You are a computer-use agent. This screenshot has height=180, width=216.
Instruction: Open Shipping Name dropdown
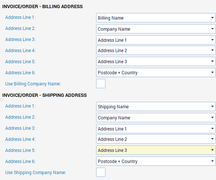pyautogui.click(x=156, y=106)
